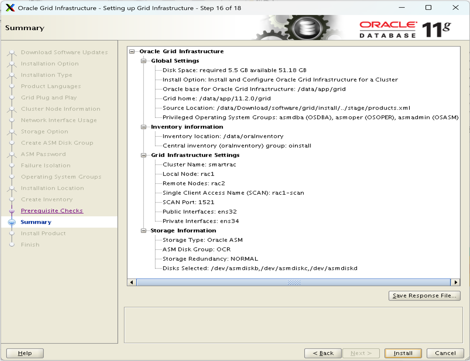Cancel the Grid Infrastructure setup
Image resolution: width=470 pixels, height=361 pixels.
point(445,353)
